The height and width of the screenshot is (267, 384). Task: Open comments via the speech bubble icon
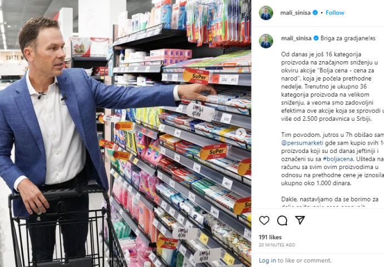(282, 220)
